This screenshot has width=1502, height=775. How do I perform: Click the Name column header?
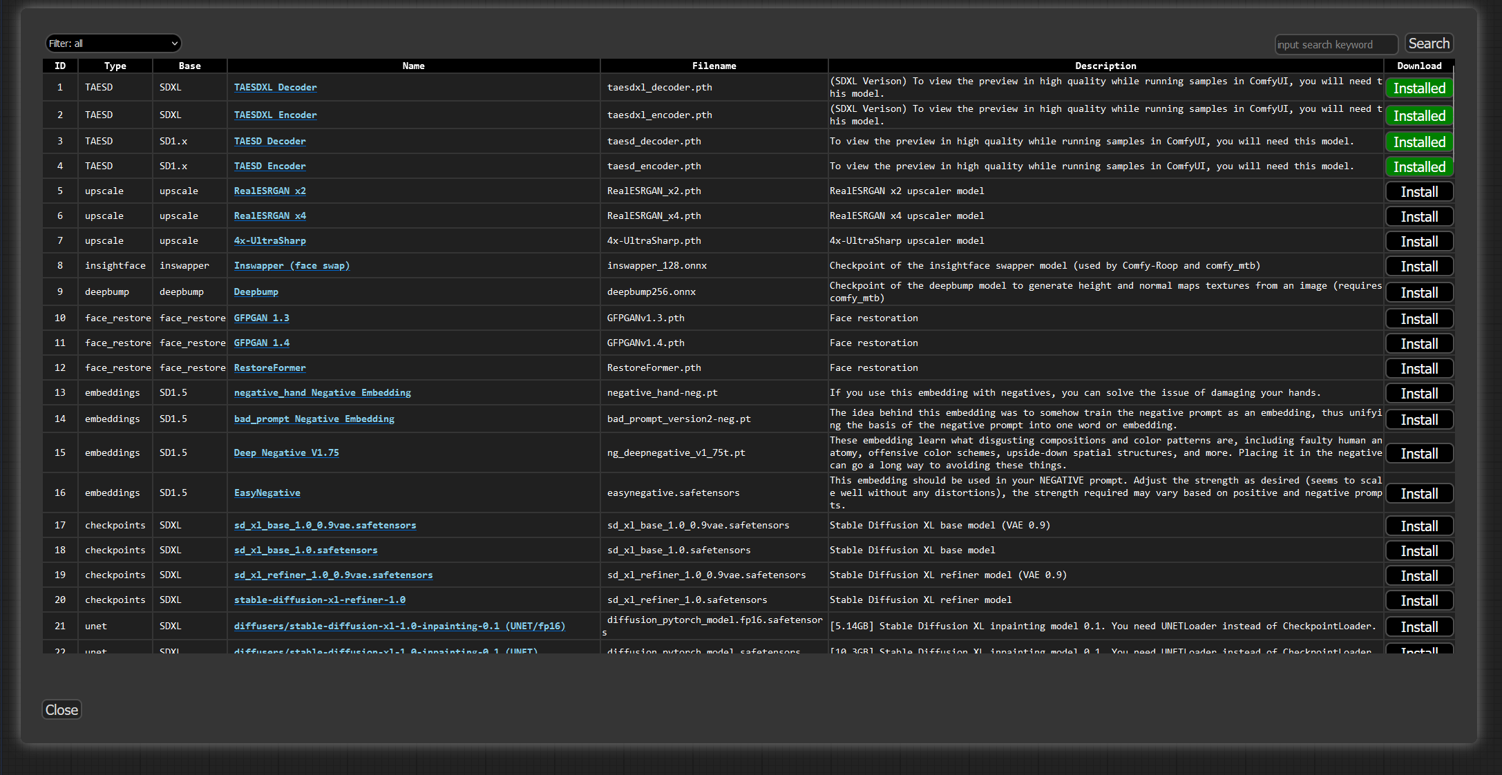[x=413, y=66]
